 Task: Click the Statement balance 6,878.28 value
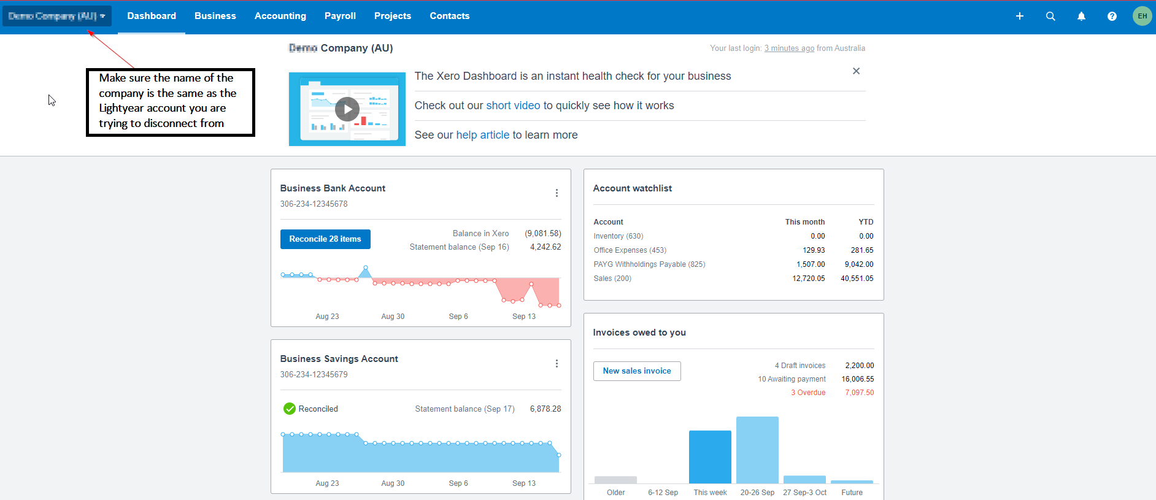coord(545,409)
